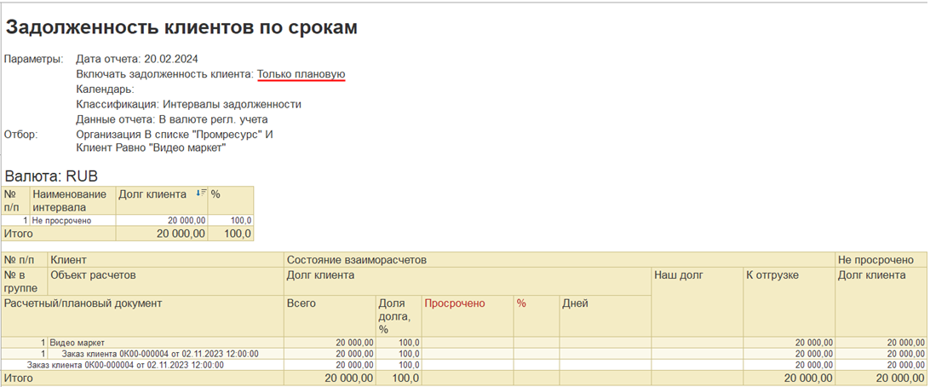Click the Расчетный/плановый документ header cell
The height and width of the screenshot is (387, 930).
coord(142,315)
